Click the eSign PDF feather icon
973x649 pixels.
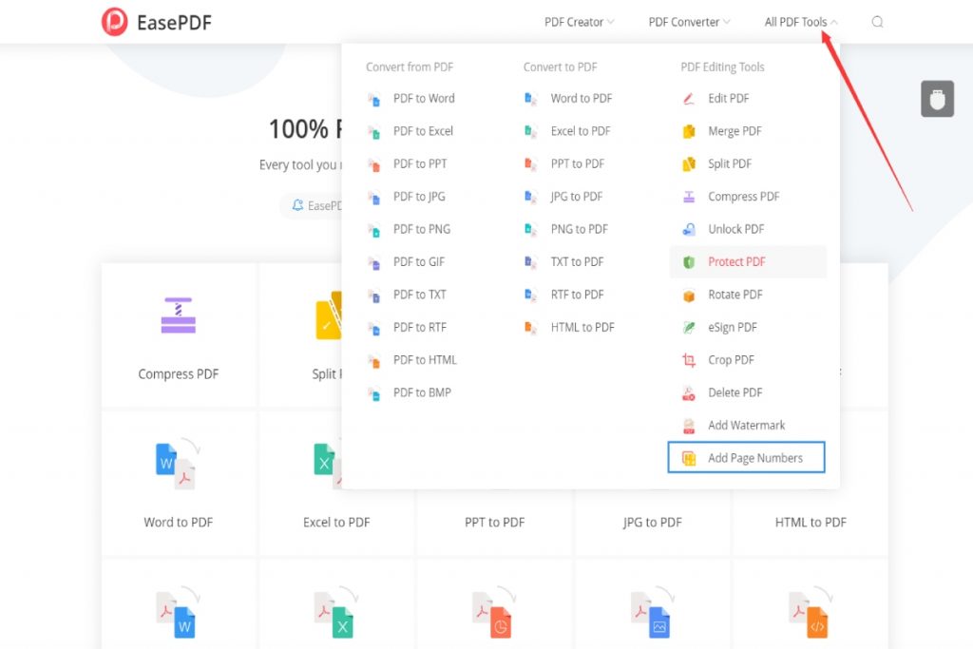pos(689,328)
